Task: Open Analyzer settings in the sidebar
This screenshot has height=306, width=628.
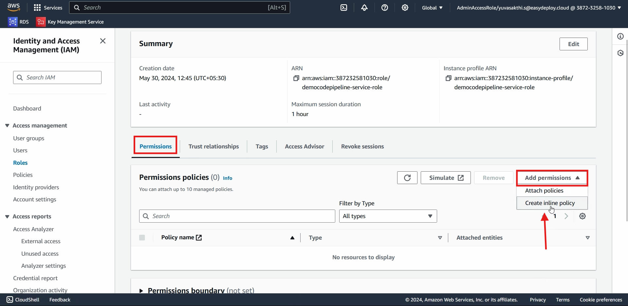Action: click(x=44, y=266)
